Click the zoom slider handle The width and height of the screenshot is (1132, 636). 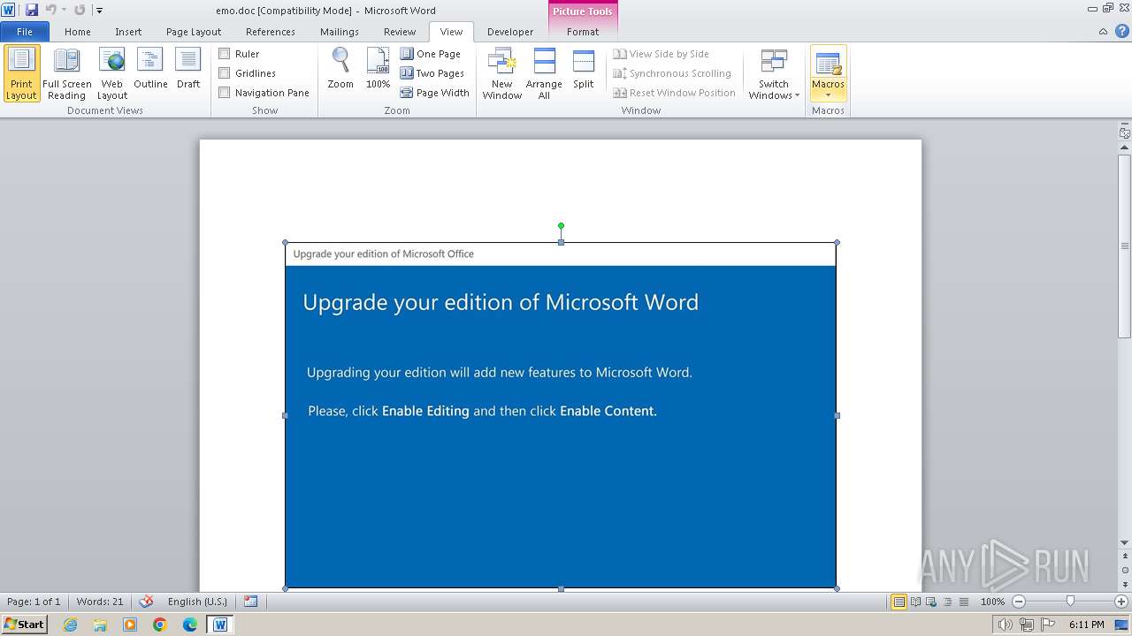1070,602
